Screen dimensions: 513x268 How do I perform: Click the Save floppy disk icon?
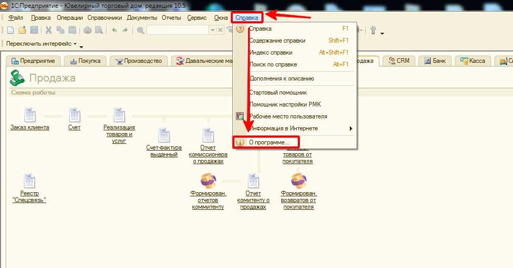[34, 31]
